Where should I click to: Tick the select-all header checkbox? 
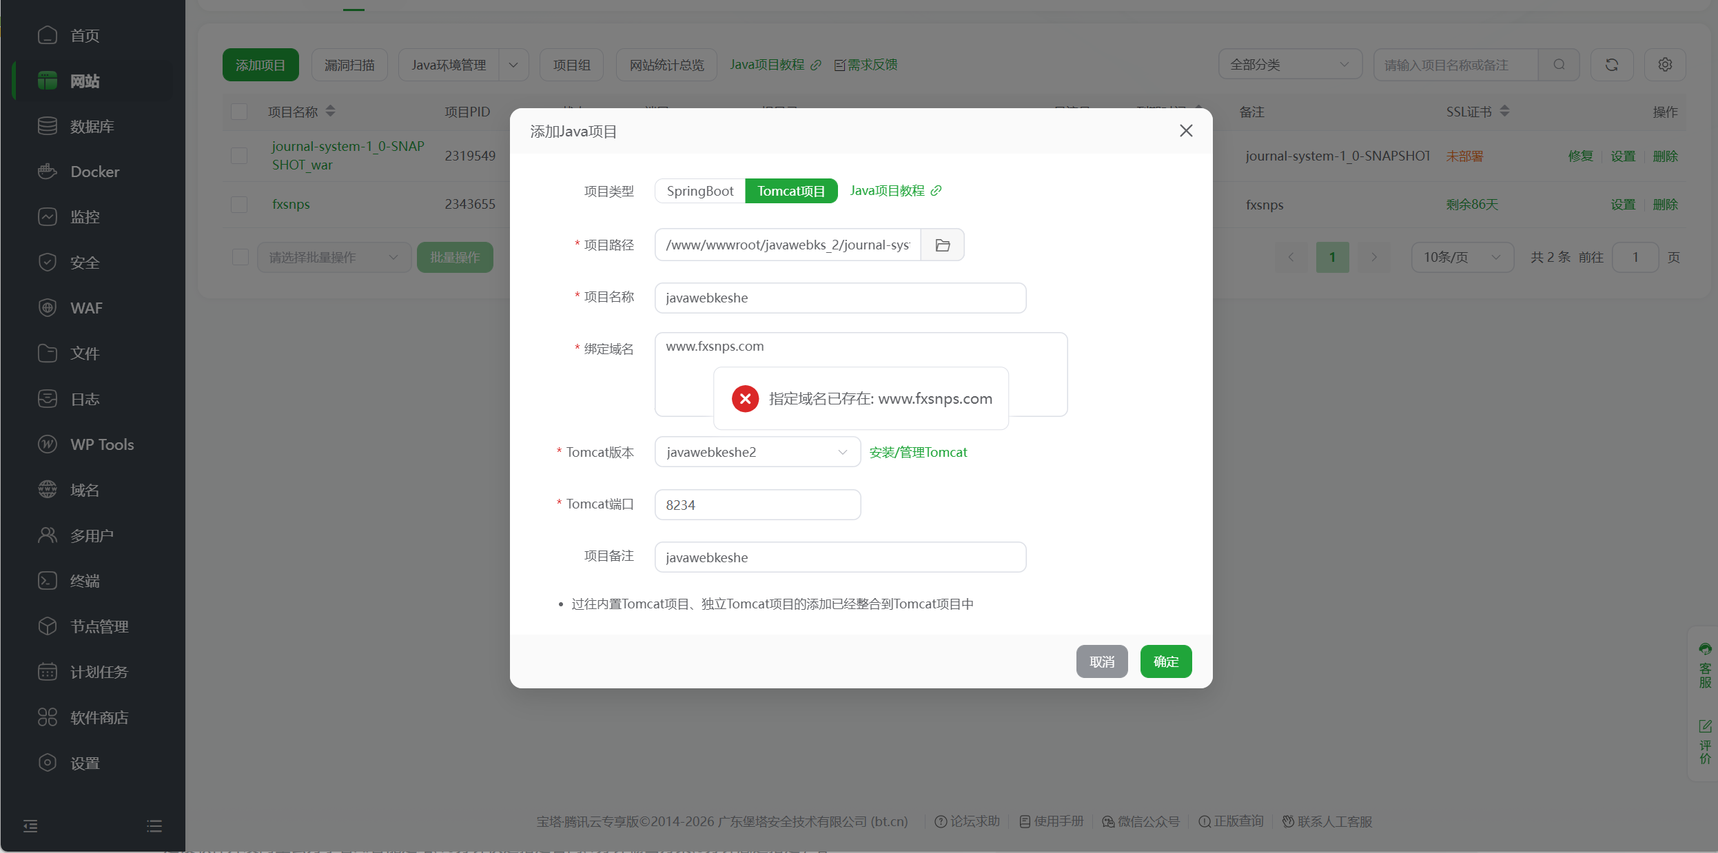click(239, 112)
